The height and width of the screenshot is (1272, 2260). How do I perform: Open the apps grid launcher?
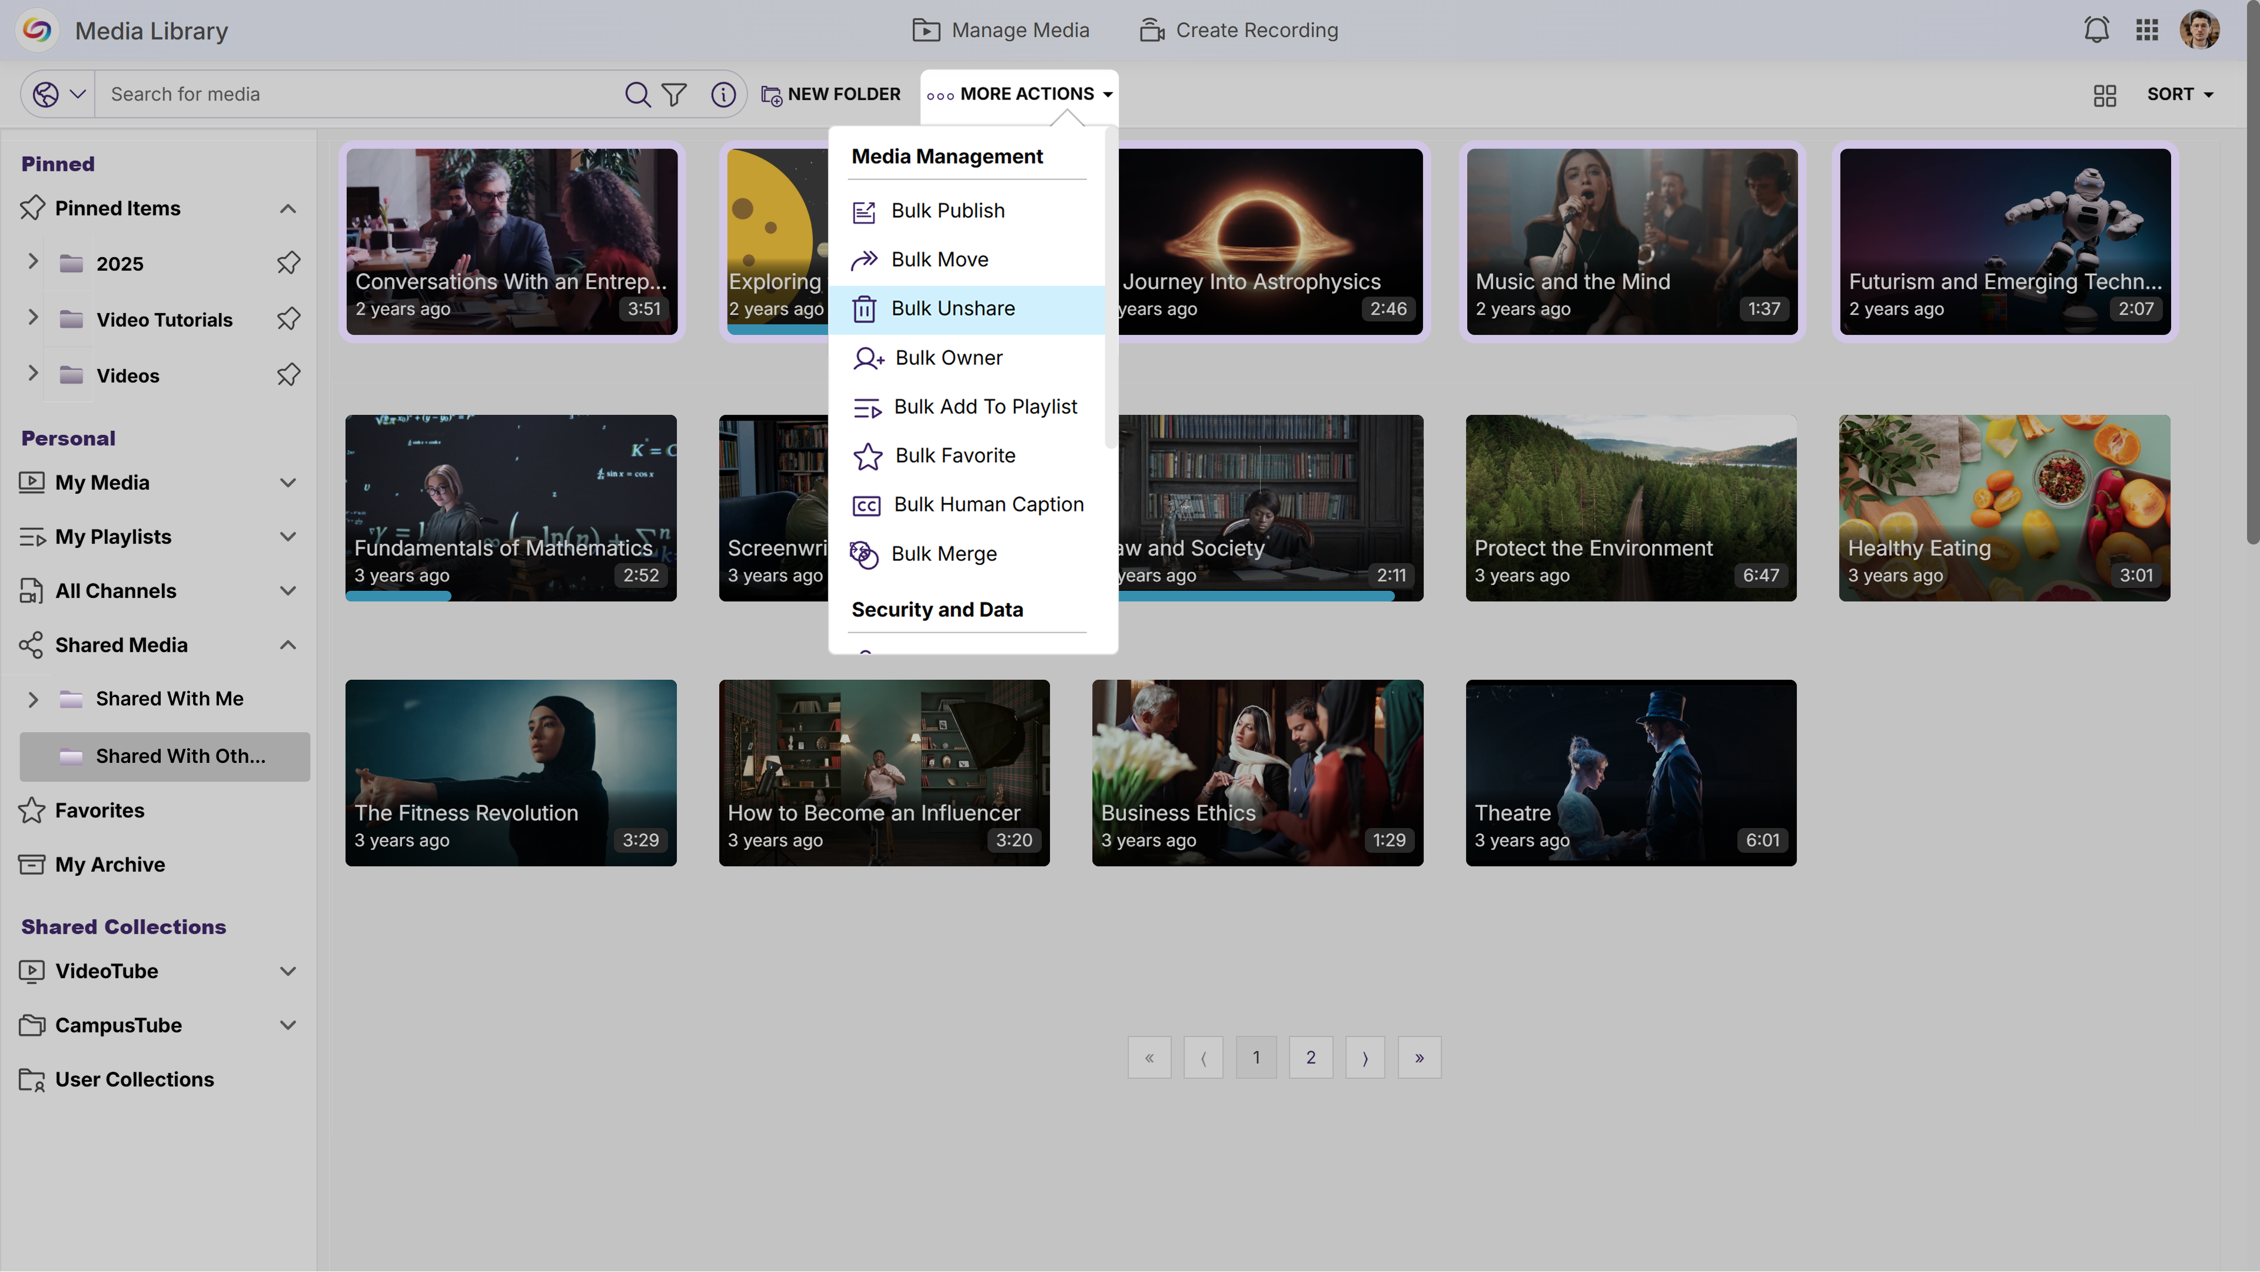(x=2147, y=30)
